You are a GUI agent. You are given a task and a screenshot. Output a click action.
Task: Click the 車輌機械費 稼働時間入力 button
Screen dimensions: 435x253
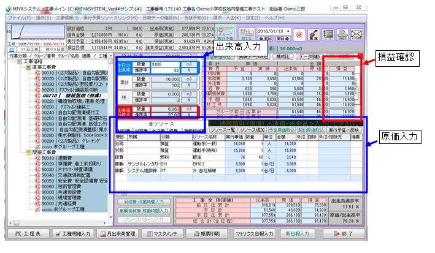(144, 211)
